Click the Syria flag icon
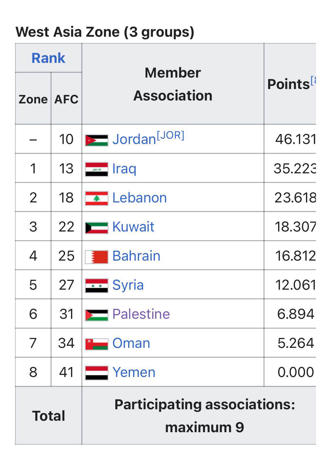Viewport: 330px width, 456px height. tap(97, 286)
